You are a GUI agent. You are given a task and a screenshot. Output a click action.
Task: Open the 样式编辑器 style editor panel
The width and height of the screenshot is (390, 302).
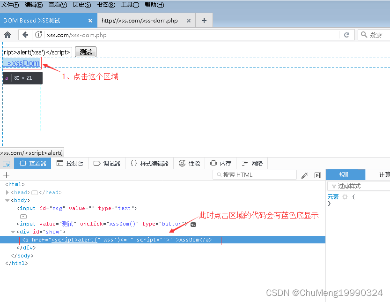pos(149,164)
